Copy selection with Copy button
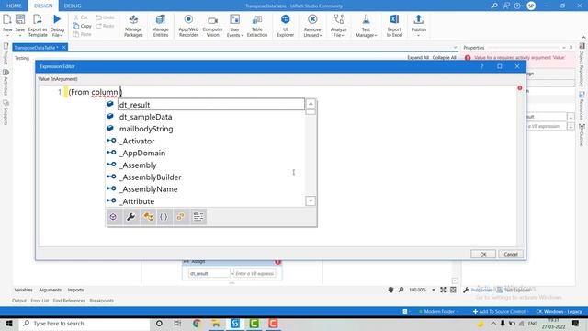This screenshot has width=588, height=331. [82, 26]
